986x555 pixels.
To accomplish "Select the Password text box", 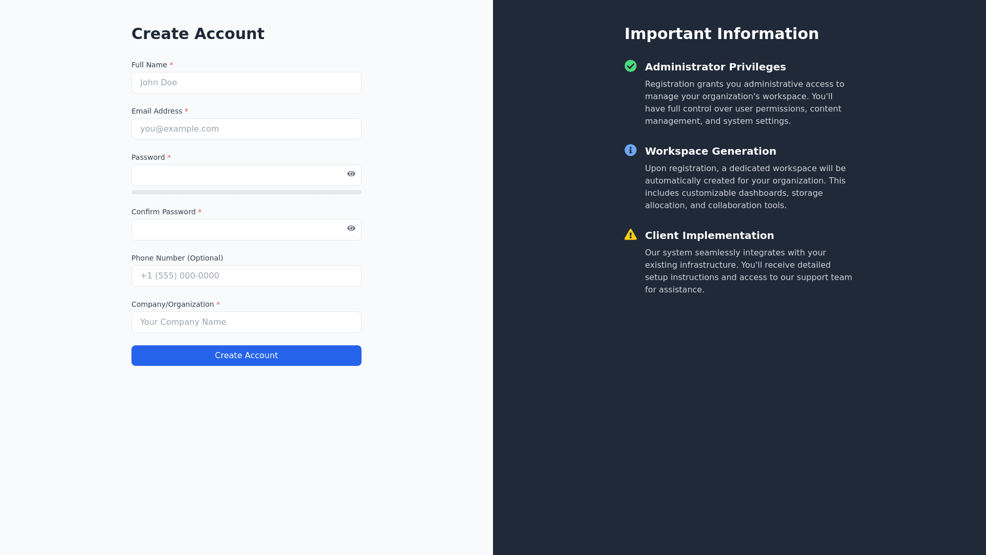I will [236, 175].
